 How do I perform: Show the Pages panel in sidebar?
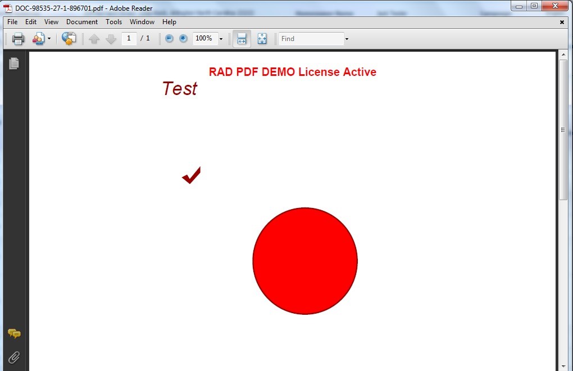(14, 64)
